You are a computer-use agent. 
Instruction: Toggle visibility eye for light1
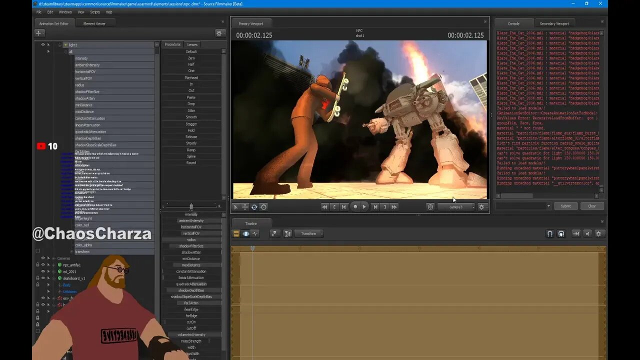(x=43, y=44)
